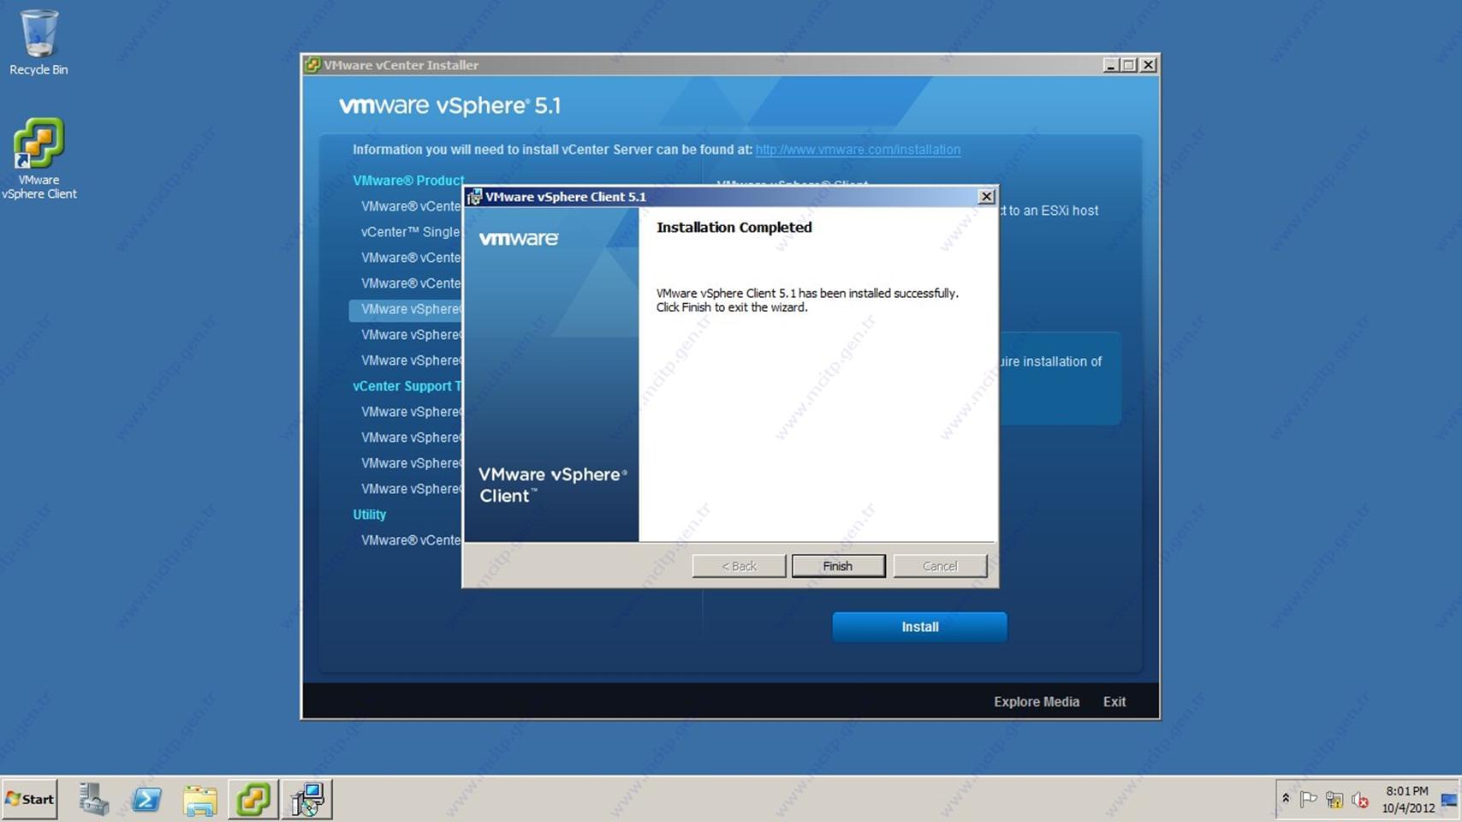Click Exit in the vCenter Installer footer
1462x822 pixels.
[x=1114, y=701]
